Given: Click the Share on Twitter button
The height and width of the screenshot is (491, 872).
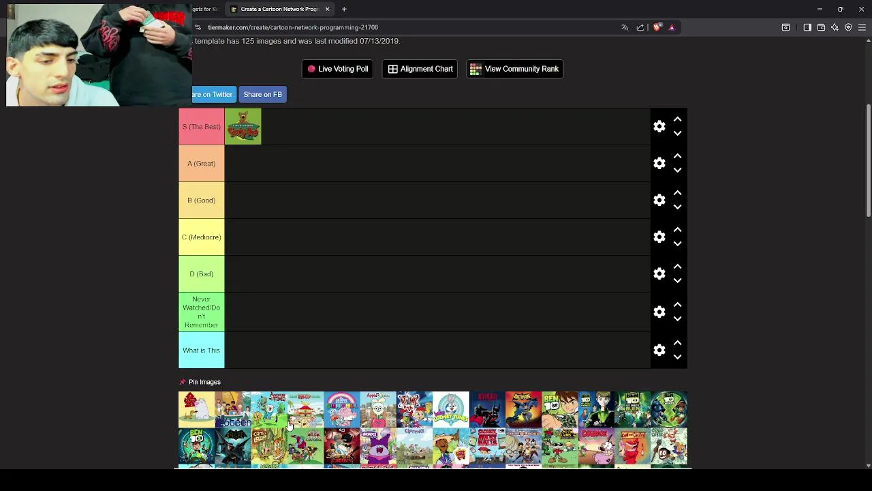Looking at the screenshot, I should tap(214, 94).
